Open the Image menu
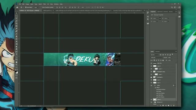Image resolution: width=196 pixels, height=110 pixels. [27, 4]
